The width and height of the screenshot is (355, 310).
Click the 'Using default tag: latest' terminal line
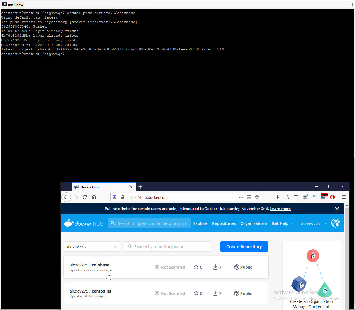(30, 17)
